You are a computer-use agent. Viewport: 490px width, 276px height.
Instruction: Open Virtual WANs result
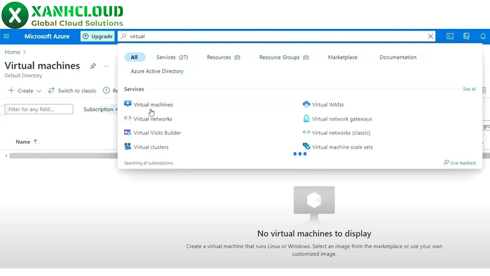328,104
